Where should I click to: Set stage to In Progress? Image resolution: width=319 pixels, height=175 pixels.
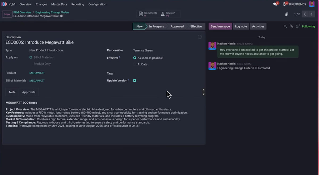tap(157, 26)
